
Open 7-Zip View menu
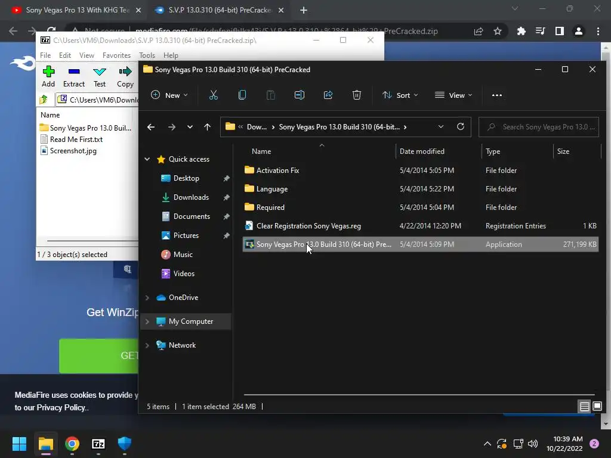pyautogui.click(x=87, y=55)
